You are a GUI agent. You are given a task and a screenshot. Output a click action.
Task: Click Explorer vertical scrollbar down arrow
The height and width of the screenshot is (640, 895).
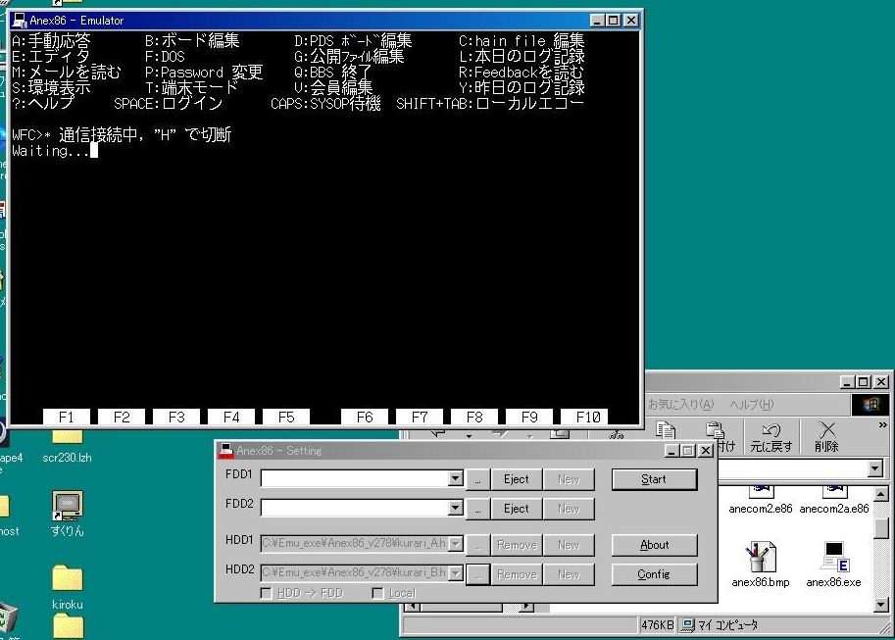[881, 605]
